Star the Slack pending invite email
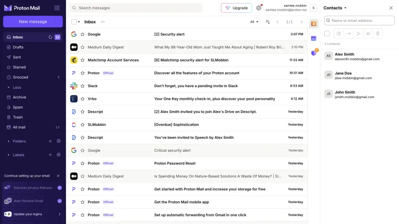 (82, 86)
